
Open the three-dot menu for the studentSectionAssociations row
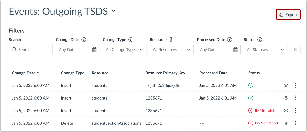pyautogui.click(x=296, y=123)
